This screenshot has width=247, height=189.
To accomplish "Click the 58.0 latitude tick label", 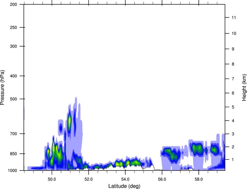I will tap(198, 179).
